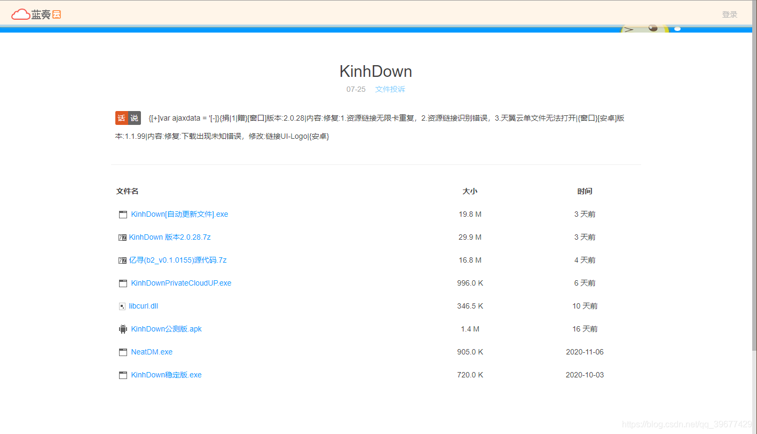Viewport: 757px width, 434px height.
Task: Click the exe icon beside KinhDown稳定版.exe
Action: point(123,375)
